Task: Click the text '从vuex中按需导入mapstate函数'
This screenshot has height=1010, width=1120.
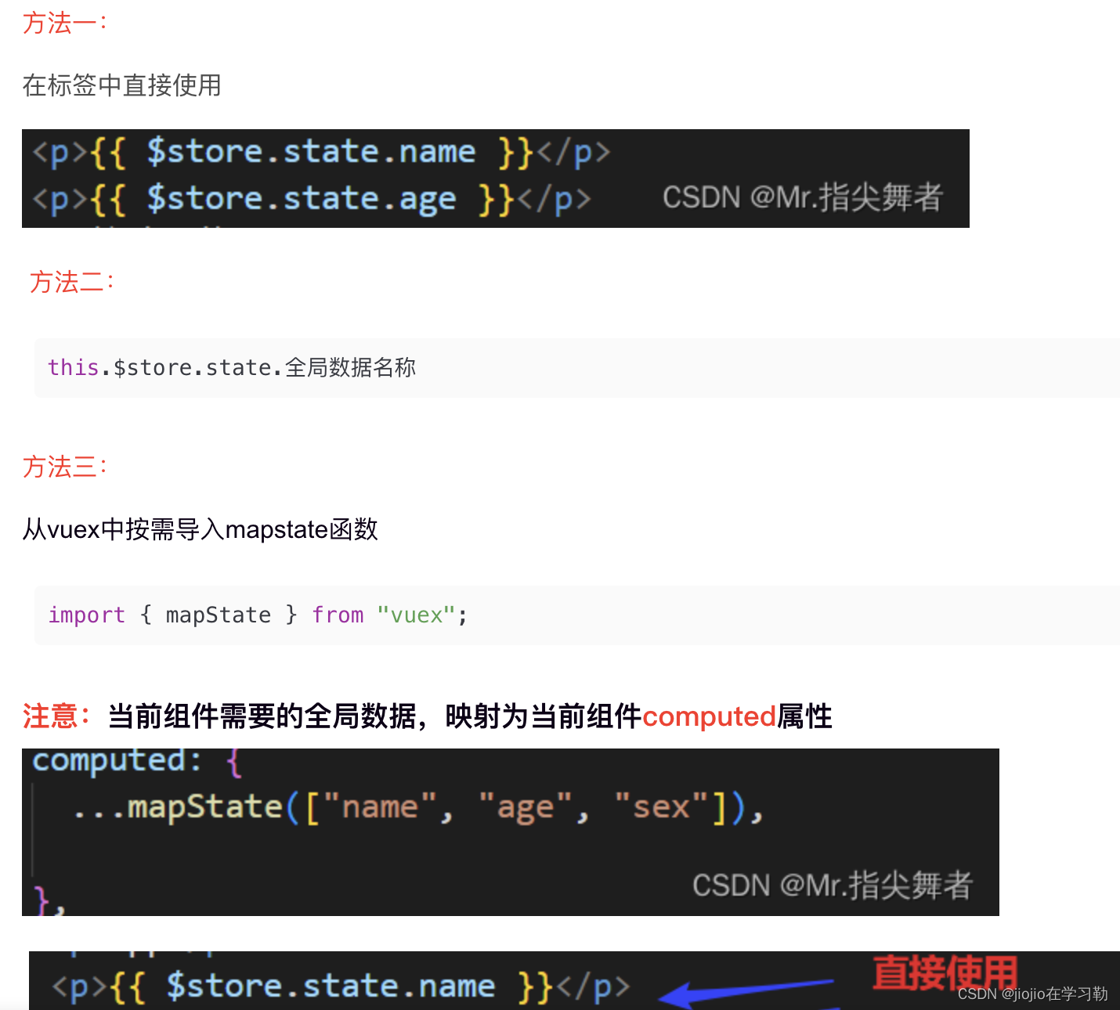Action: pos(200,529)
